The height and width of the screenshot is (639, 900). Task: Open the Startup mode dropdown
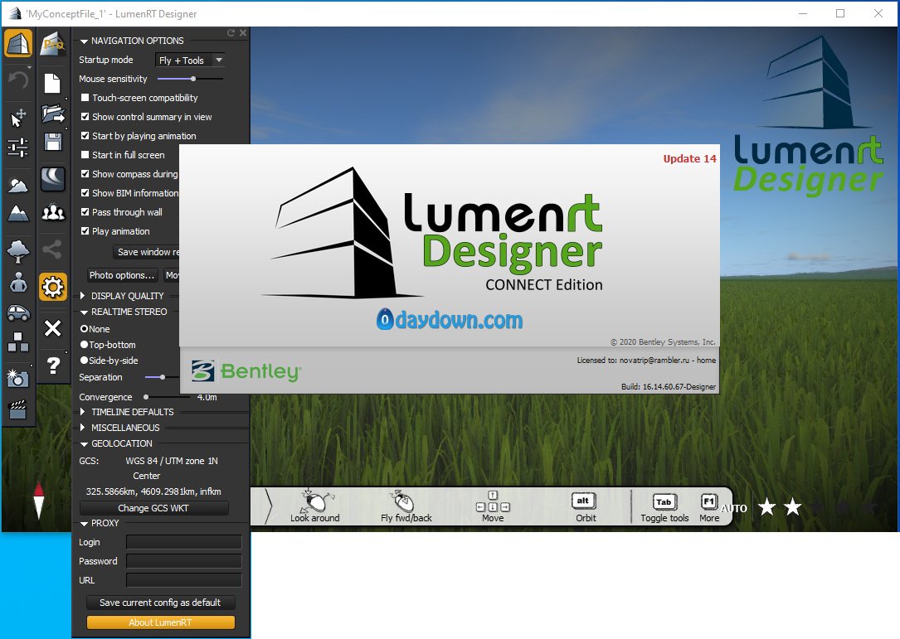point(189,60)
